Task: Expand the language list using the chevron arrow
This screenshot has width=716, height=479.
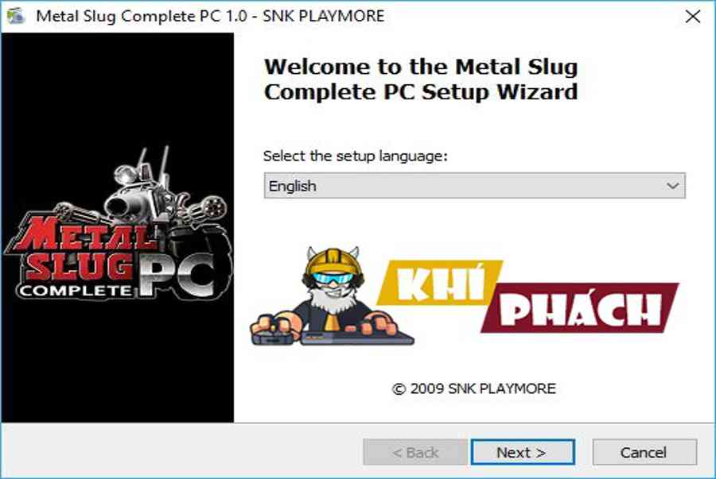Action: coord(672,186)
